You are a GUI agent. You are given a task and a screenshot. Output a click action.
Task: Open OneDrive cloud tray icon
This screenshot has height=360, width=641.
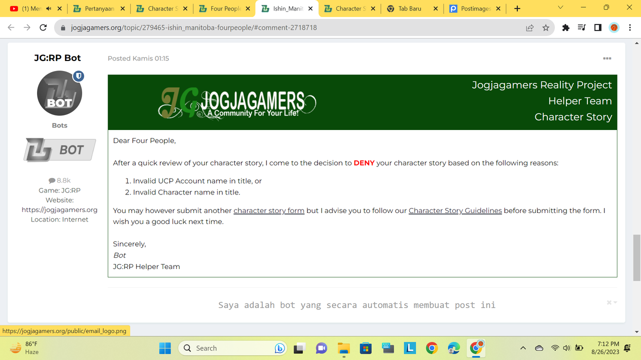coord(539,348)
